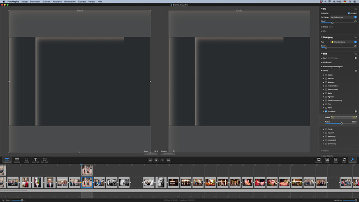Screen dimensions: 359x202
Task: Adjust the Dia Dauer slider
Action: pyautogui.click(x=332, y=23)
